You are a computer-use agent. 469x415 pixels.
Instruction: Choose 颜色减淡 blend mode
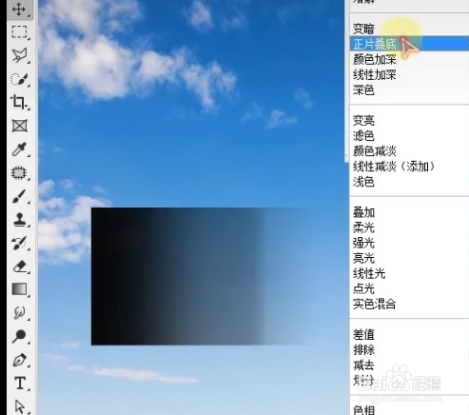click(375, 151)
